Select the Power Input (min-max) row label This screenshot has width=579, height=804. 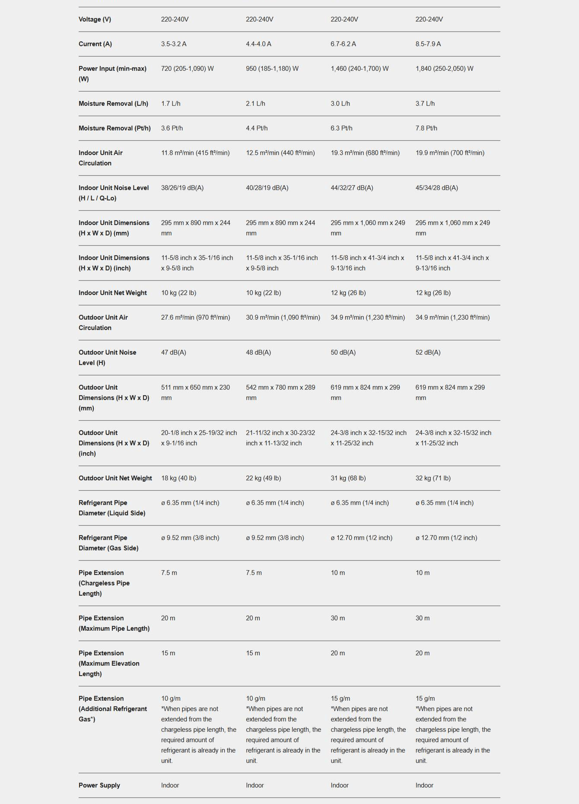coord(112,73)
